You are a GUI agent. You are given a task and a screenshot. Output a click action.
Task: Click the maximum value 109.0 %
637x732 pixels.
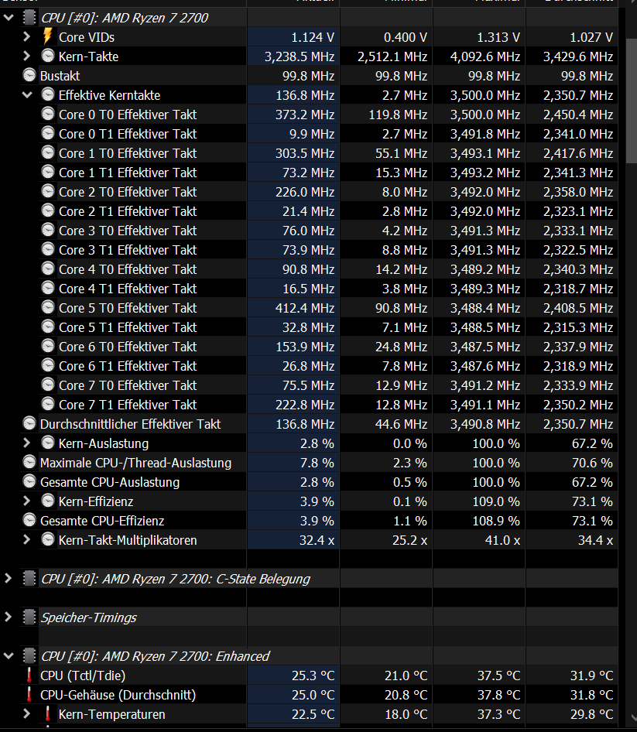point(496,501)
